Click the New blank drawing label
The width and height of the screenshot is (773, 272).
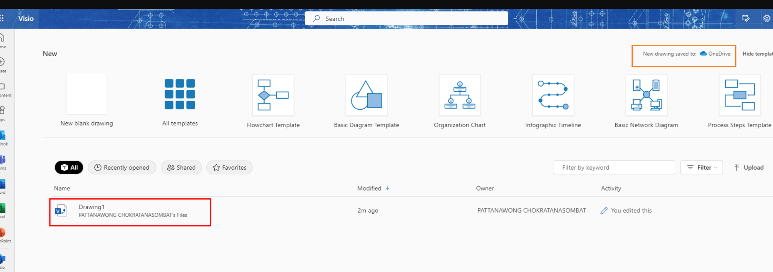(87, 124)
